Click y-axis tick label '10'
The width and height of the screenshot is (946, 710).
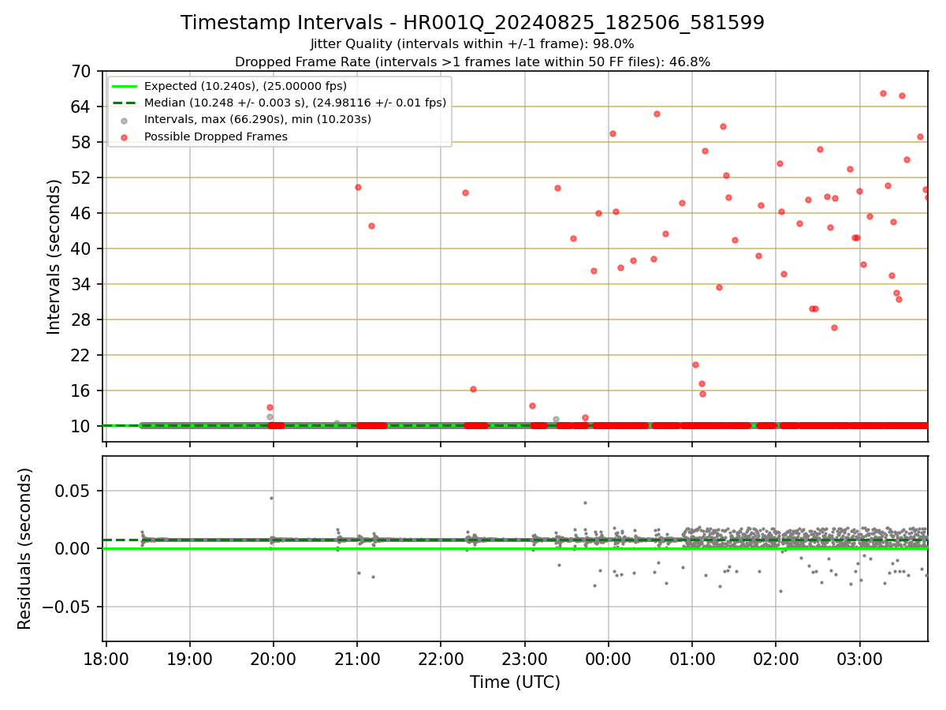click(82, 426)
